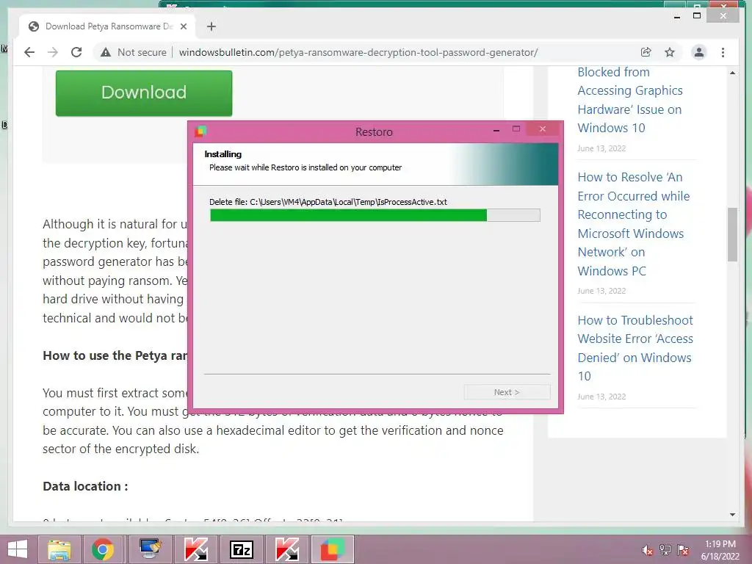This screenshot has width=752, height=564.
Task: Minimize the Chrome browser window
Action: point(677,16)
